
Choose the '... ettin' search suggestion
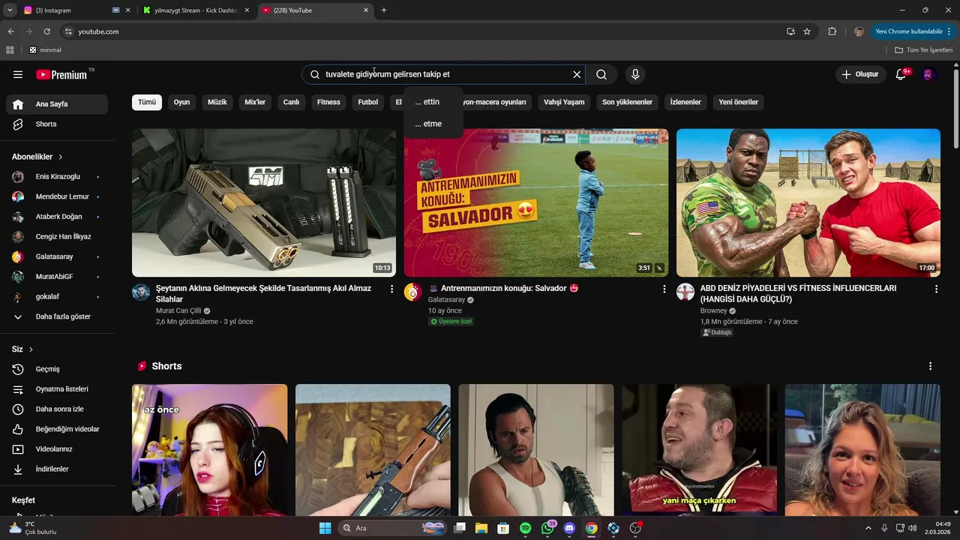pyautogui.click(x=433, y=102)
